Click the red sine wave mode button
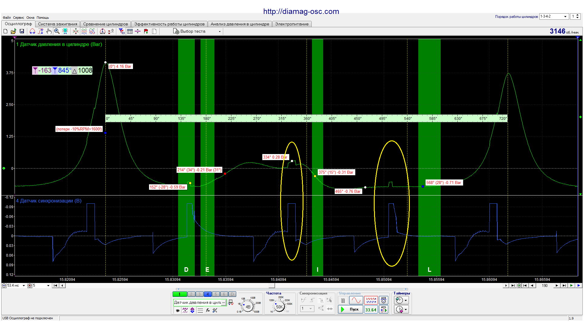 pos(356,301)
